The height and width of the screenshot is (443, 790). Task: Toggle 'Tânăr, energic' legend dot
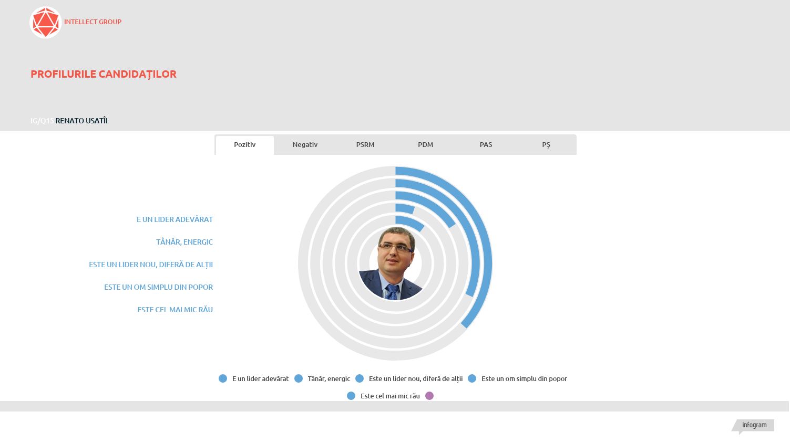[299, 378]
